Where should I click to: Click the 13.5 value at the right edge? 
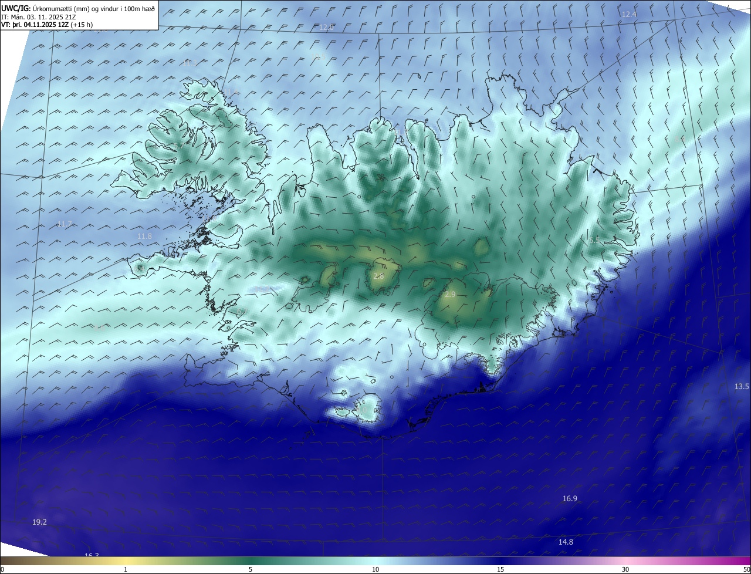click(x=742, y=386)
